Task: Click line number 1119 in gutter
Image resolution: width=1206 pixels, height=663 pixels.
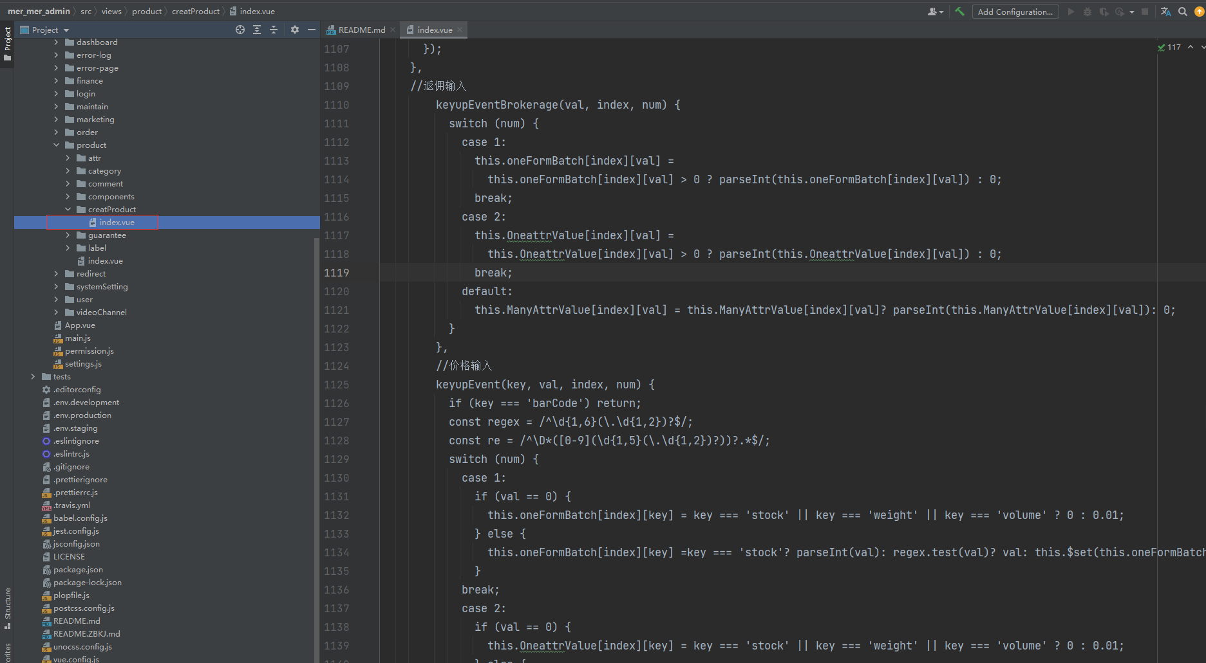Action: click(337, 273)
